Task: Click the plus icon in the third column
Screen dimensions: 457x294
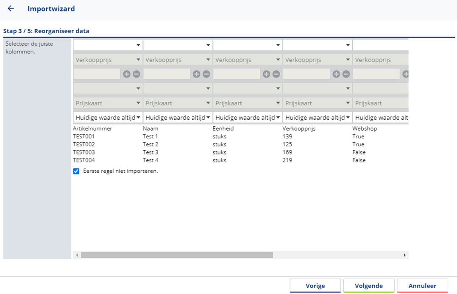Action: pos(266,74)
